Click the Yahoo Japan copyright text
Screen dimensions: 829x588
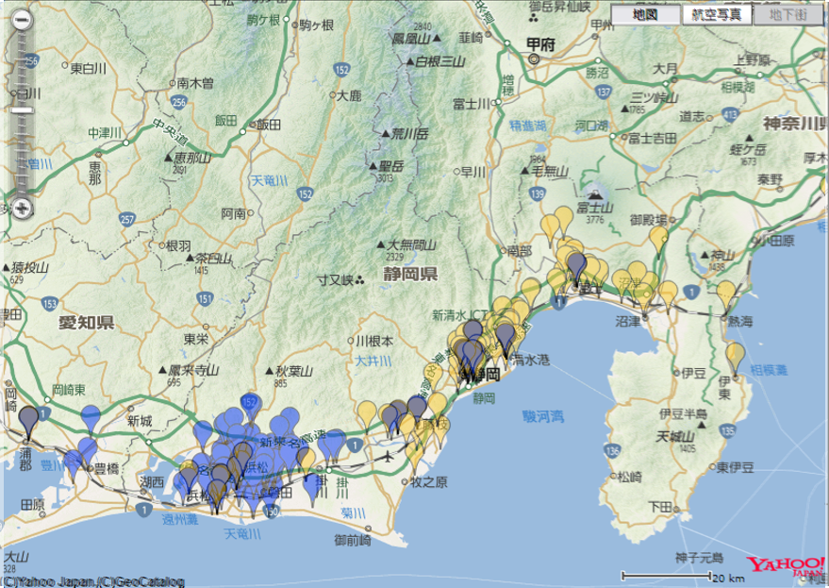92,581
